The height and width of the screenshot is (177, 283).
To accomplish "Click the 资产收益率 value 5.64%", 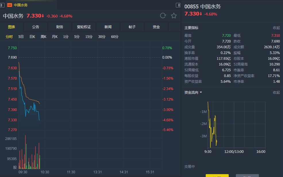I will (226, 82).
